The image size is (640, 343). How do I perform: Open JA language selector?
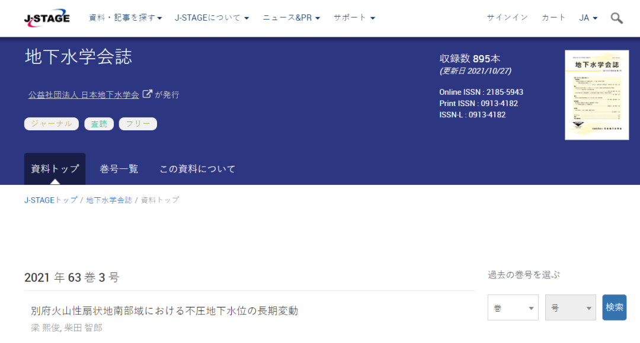[588, 18]
